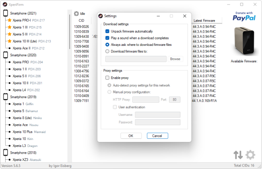Select Xperia 5 Bahamut
The image size is (262, 169).
(x=25, y=111)
